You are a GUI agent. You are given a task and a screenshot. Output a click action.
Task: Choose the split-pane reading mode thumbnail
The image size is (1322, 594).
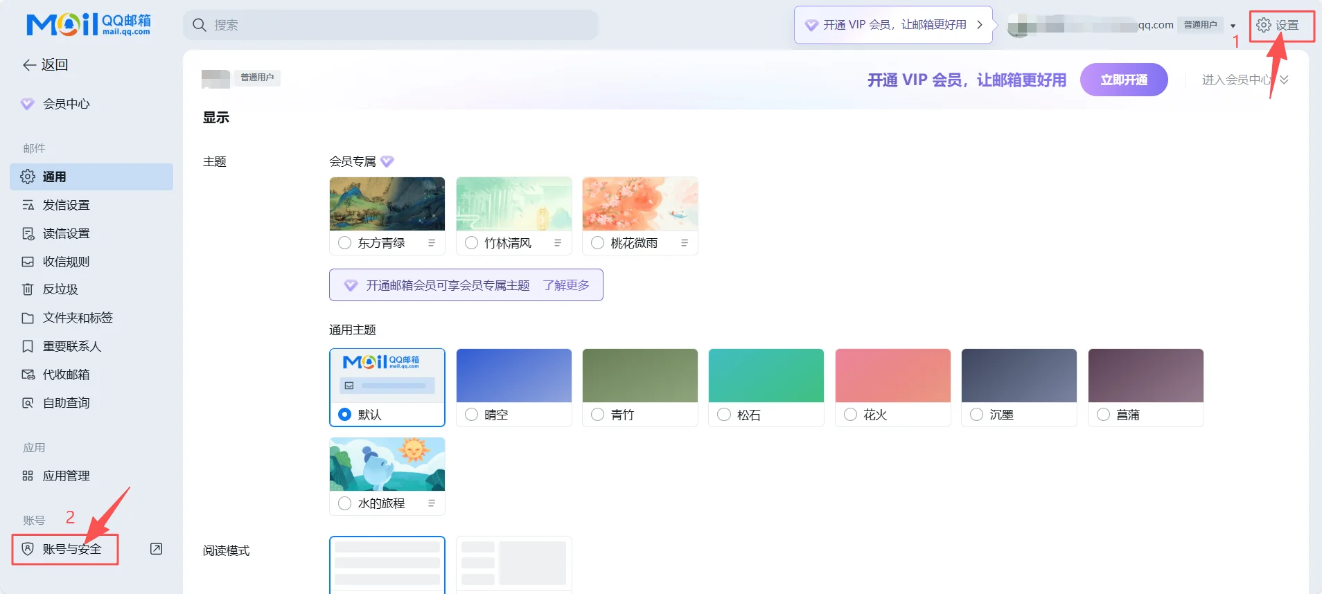514,564
